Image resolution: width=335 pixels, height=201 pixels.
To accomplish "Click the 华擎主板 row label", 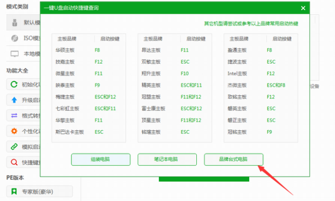I will click(x=65, y=120).
